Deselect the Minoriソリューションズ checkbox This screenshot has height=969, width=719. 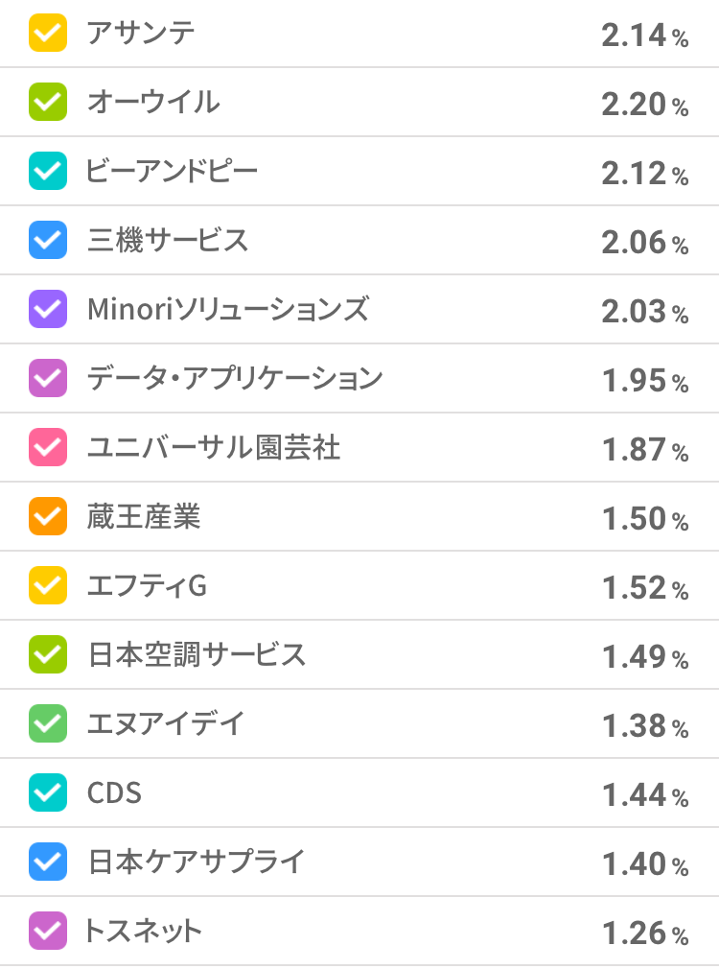click(48, 309)
